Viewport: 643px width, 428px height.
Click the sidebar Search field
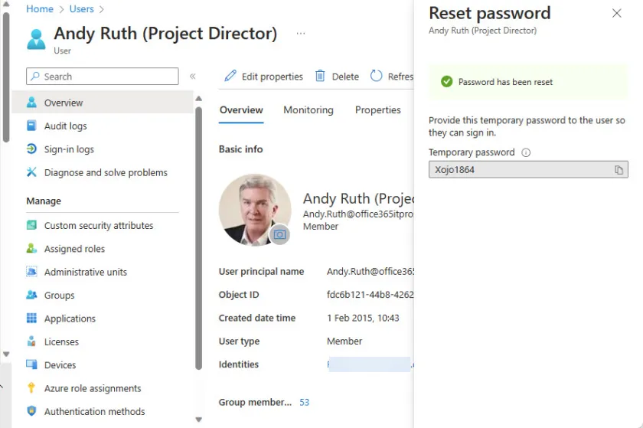click(x=103, y=77)
